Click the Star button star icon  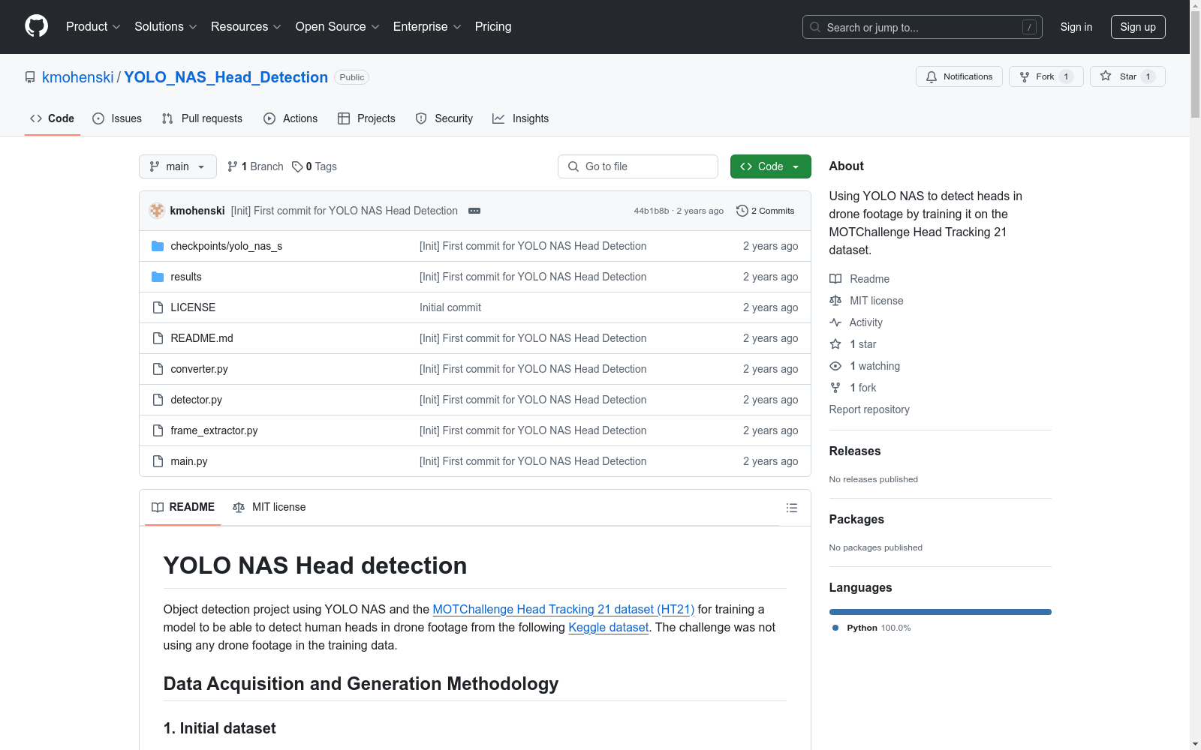coord(1106,76)
